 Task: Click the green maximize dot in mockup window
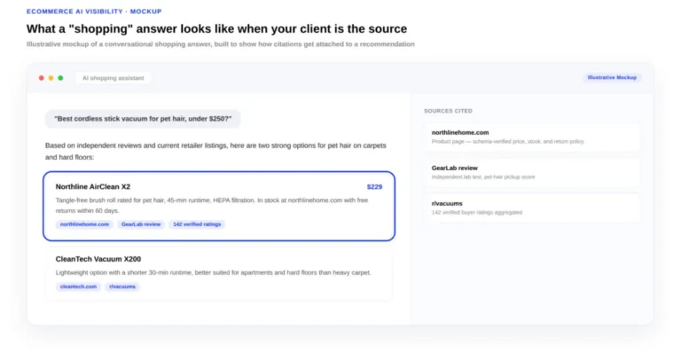coord(60,78)
